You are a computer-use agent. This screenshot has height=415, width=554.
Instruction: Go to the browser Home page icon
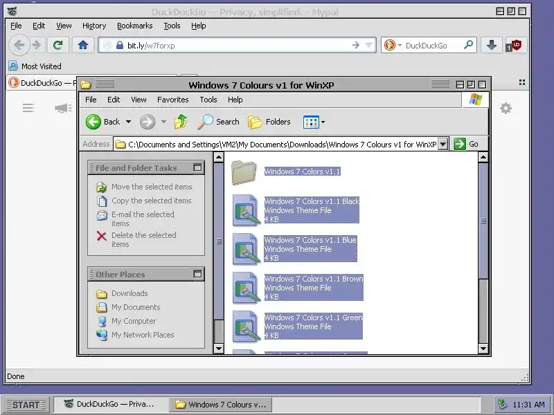coord(83,45)
